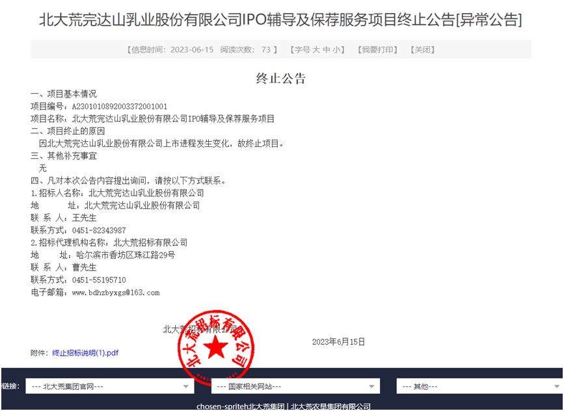Click the 北大荒农垦集团有限公司 footer link

point(330,406)
